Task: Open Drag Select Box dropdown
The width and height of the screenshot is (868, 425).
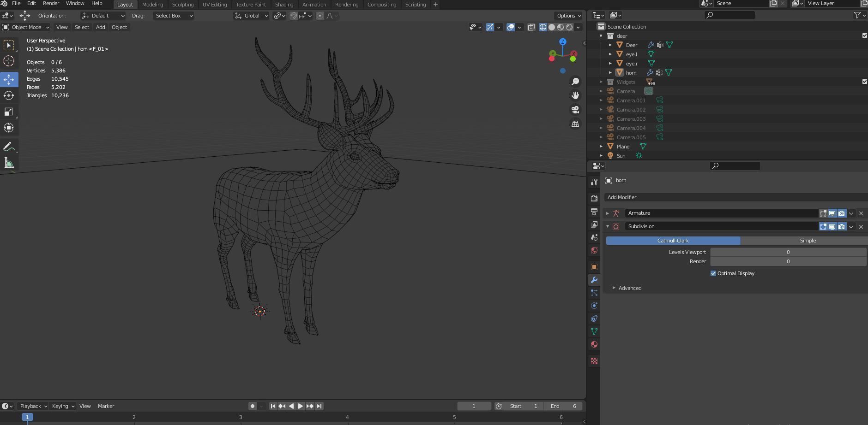Action: (x=173, y=16)
